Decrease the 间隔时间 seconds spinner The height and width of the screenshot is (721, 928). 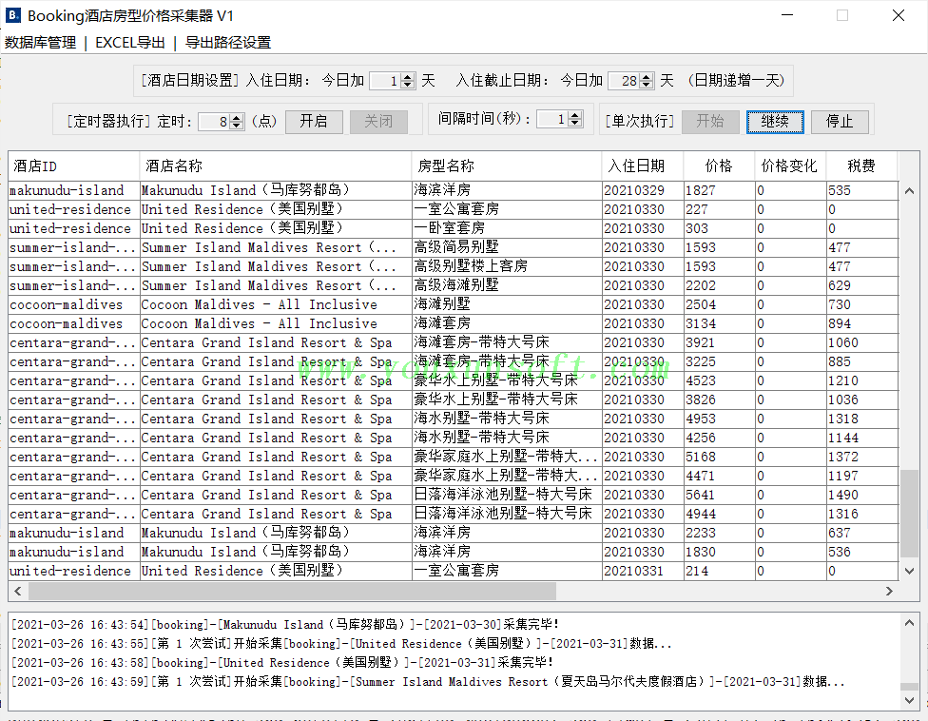[574, 123]
